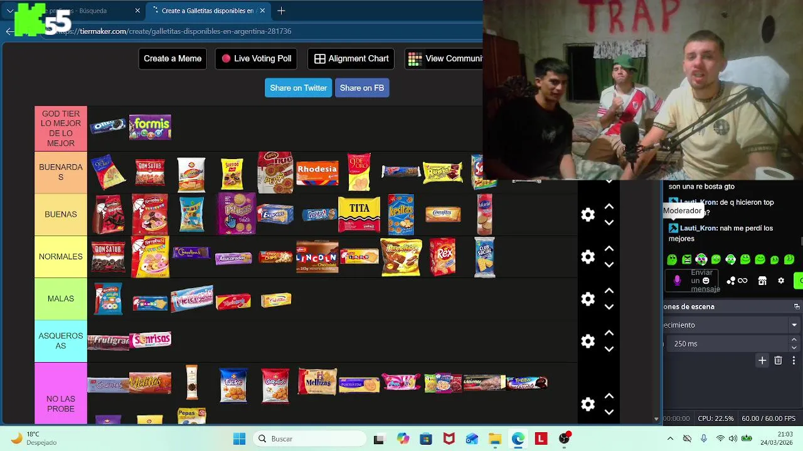Move NO LAS PROBE row up
Image resolution: width=803 pixels, height=451 pixels.
[609, 396]
